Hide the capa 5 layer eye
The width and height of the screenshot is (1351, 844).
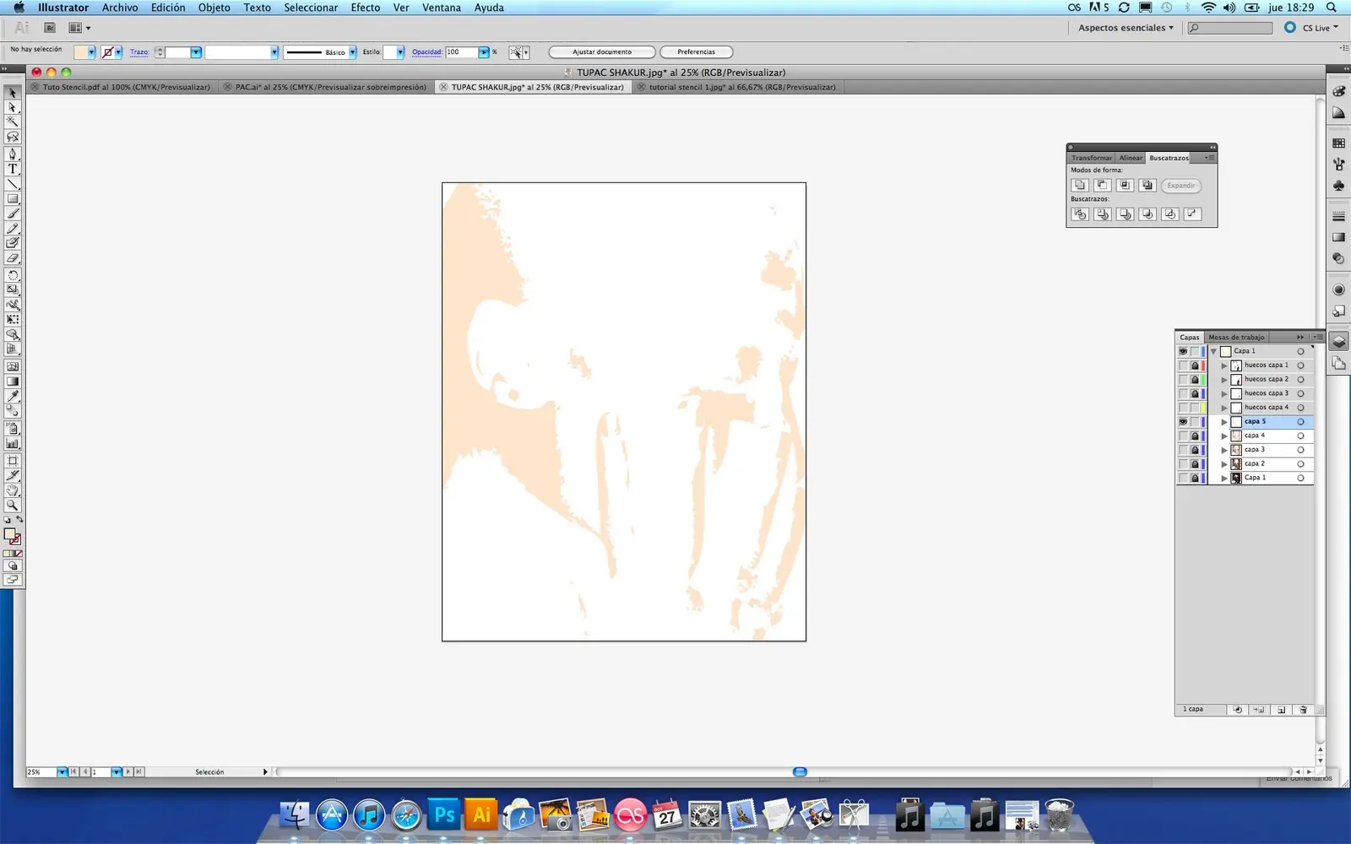coord(1183,421)
